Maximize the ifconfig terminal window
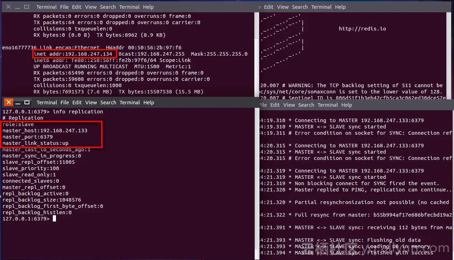This screenshot has width=454, height=260. pos(27,7)
